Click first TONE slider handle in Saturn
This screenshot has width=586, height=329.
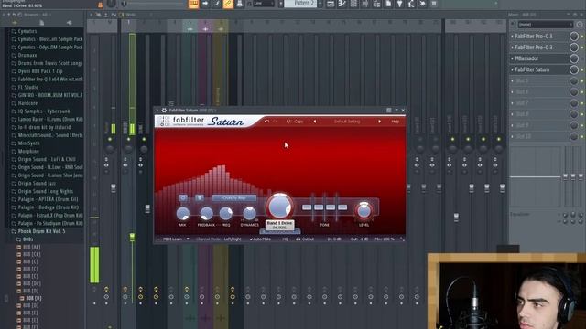pyautogui.click(x=307, y=207)
